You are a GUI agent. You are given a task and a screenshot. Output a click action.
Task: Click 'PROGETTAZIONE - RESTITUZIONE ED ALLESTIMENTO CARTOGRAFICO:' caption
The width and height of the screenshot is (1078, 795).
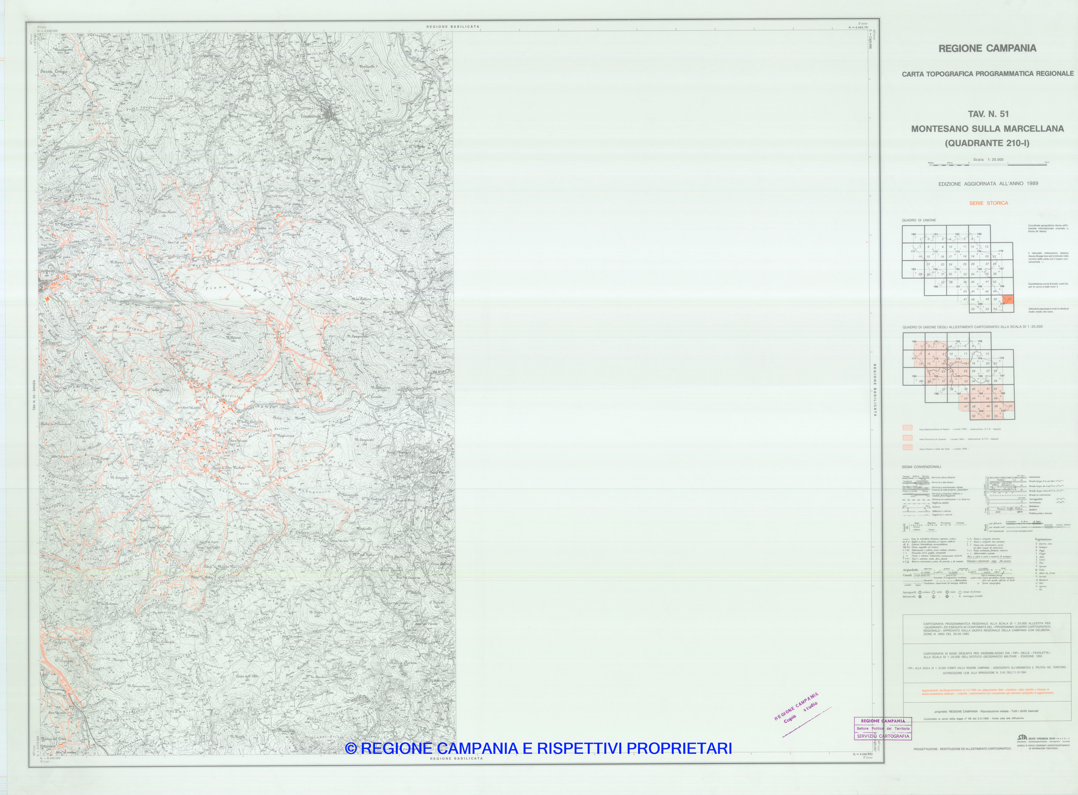[962, 749]
